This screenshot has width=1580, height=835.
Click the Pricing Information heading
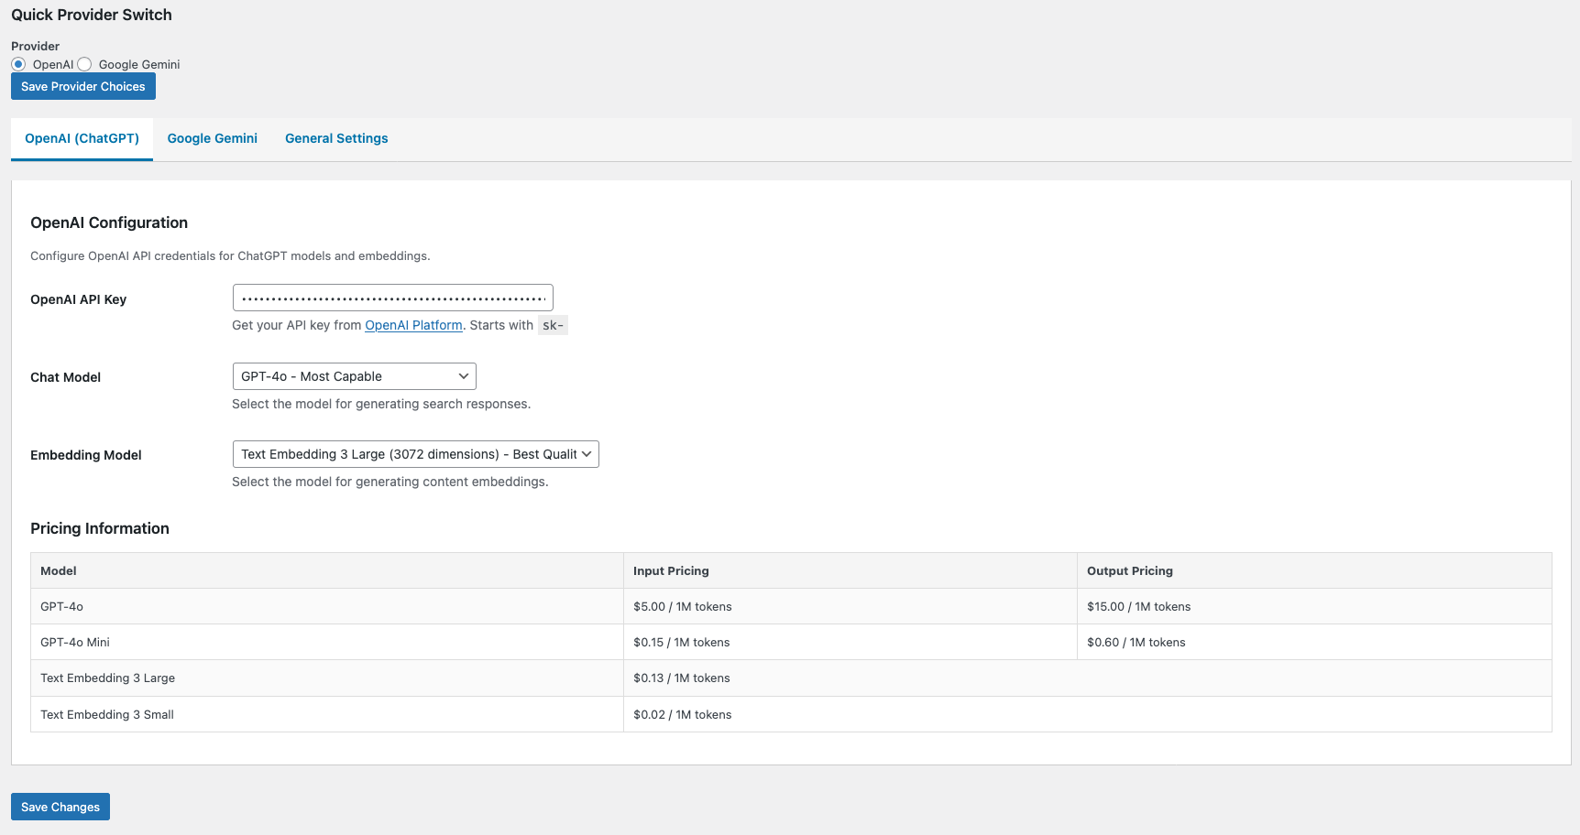tap(100, 528)
